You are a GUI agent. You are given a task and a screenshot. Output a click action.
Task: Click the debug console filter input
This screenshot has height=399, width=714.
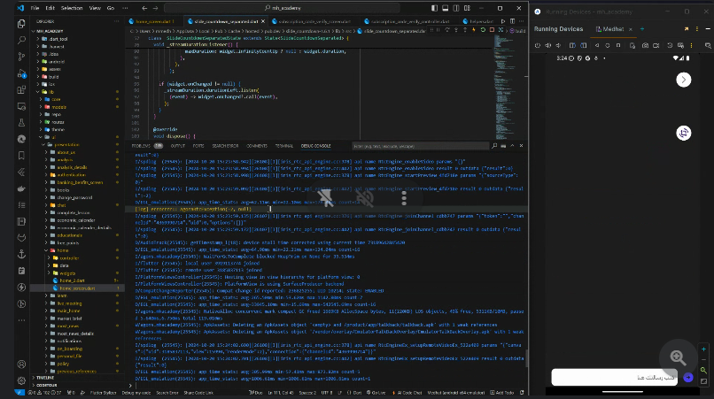(x=420, y=146)
